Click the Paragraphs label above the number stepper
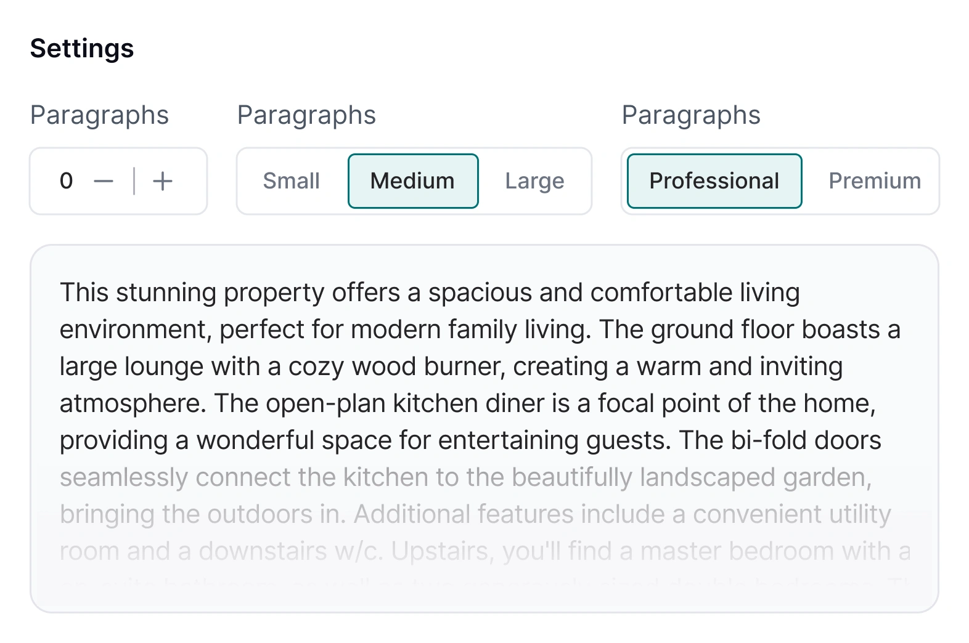The image size is (969, 643). (99, 115)
